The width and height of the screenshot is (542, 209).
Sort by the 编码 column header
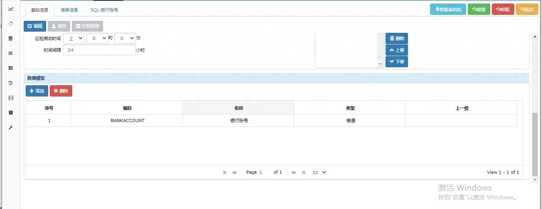[127, 108]
